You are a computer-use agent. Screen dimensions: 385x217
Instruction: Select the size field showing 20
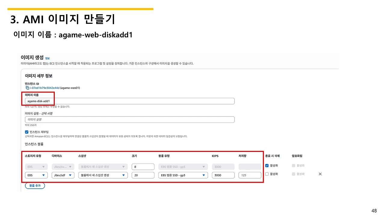pyautogui.click(x=143, y=175)
